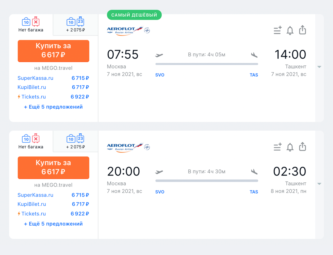This screenshot has height=255, width=333.
Task: Share the 20:00 Moscow–Tashkent flight
Action: click(302, 147)
